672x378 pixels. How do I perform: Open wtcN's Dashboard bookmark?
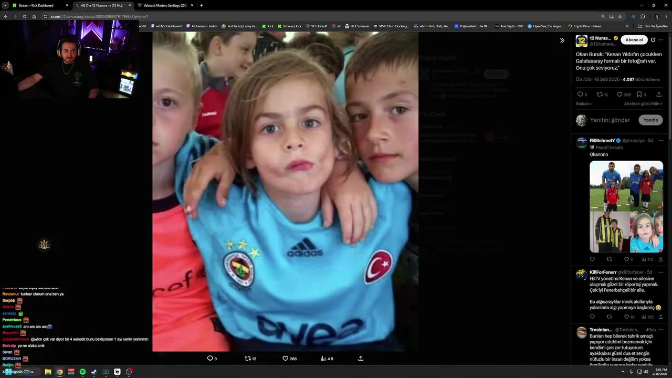pos(166,26)
